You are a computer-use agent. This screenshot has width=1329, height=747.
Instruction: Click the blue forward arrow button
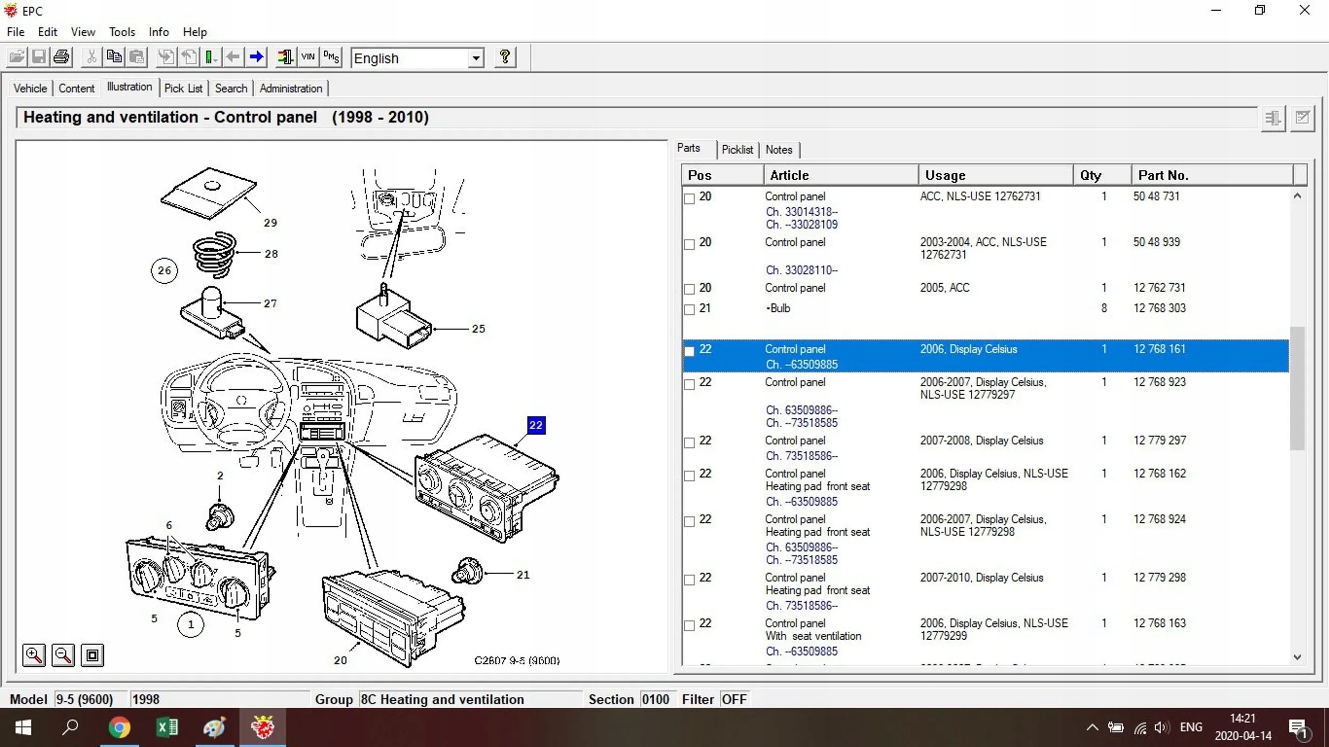[257, 57]
